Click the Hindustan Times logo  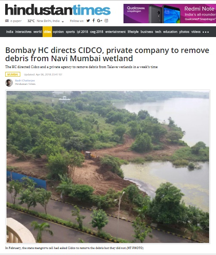pos(58,10)
